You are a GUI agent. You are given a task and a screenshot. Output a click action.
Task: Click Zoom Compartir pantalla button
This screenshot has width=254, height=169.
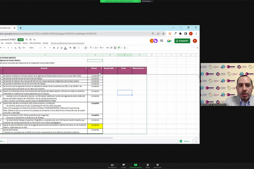coord(135,166)
